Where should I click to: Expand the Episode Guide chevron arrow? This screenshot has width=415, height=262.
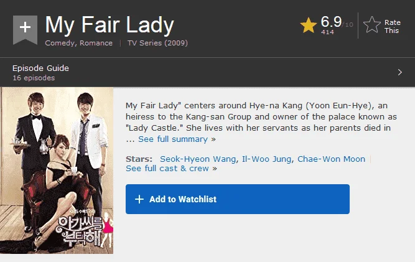pyautogui.click(x=399, y=72)
